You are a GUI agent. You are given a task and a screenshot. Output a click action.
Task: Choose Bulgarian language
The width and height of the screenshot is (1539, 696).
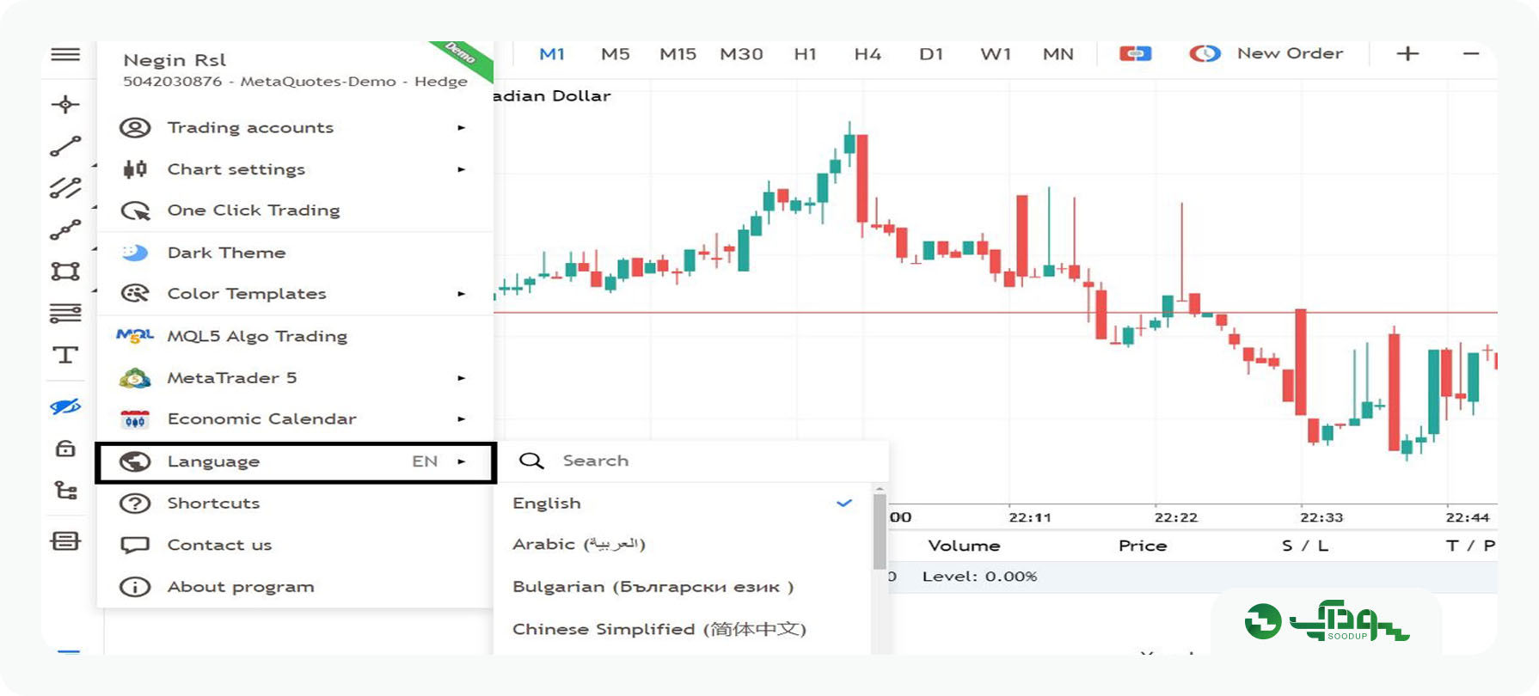[x=684, y=587]
